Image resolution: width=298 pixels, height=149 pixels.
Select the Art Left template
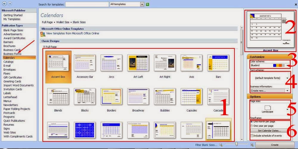point(138,63)
